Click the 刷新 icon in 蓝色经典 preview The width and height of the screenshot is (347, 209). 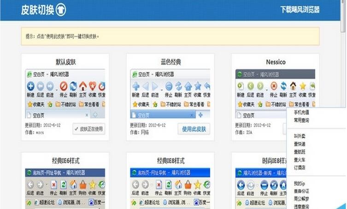pyautogui.click(x=178, y=86)
